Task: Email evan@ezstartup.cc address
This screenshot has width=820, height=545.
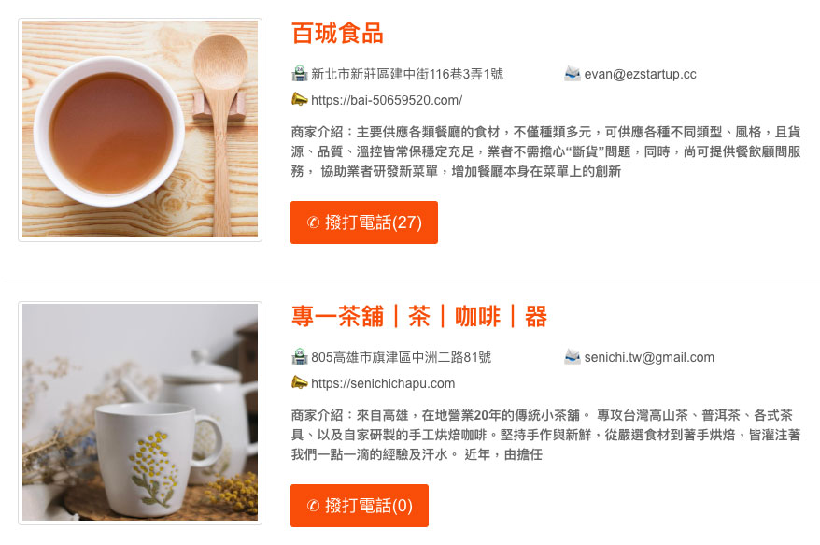Action: (x=640, y=74)
